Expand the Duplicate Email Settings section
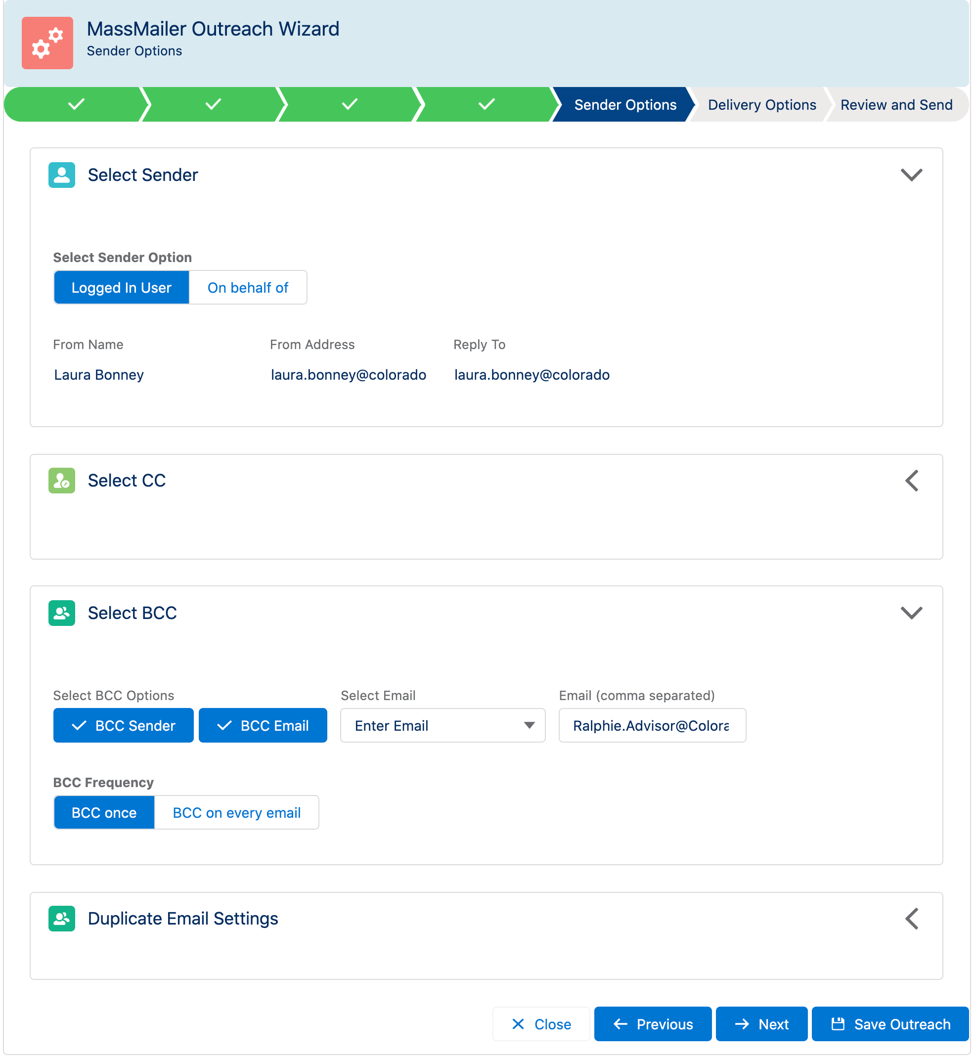Viewport: 975px width, 1060px height. tap(912, 920)
